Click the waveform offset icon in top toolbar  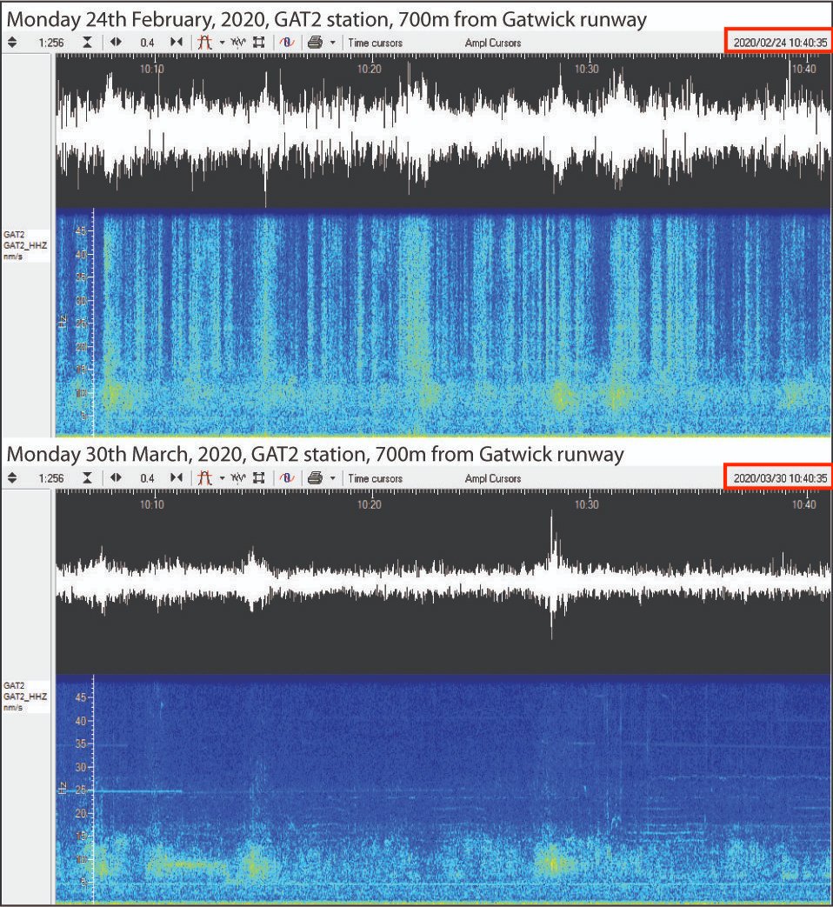237,43
